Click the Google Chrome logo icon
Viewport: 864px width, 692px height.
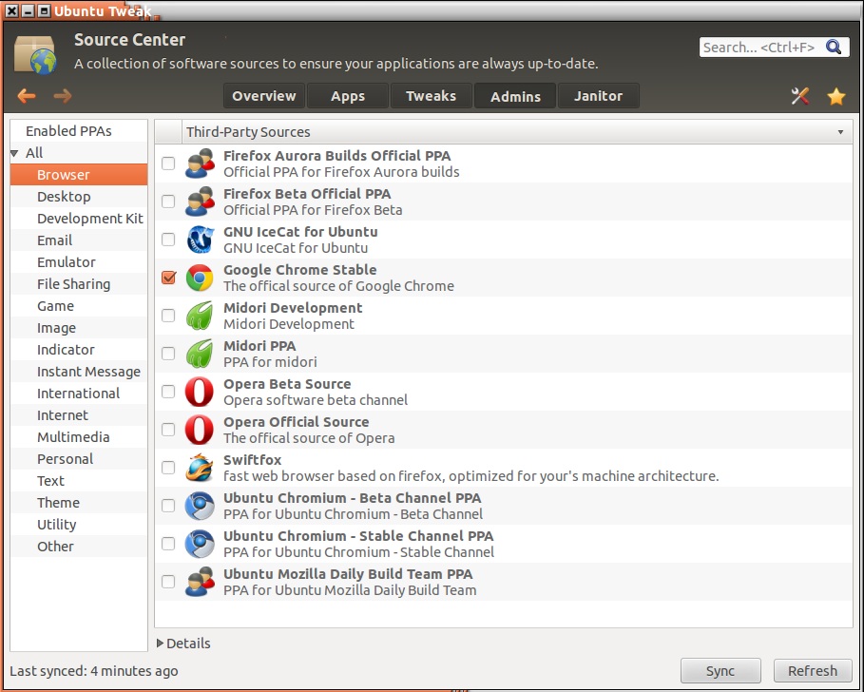[200, 278]
